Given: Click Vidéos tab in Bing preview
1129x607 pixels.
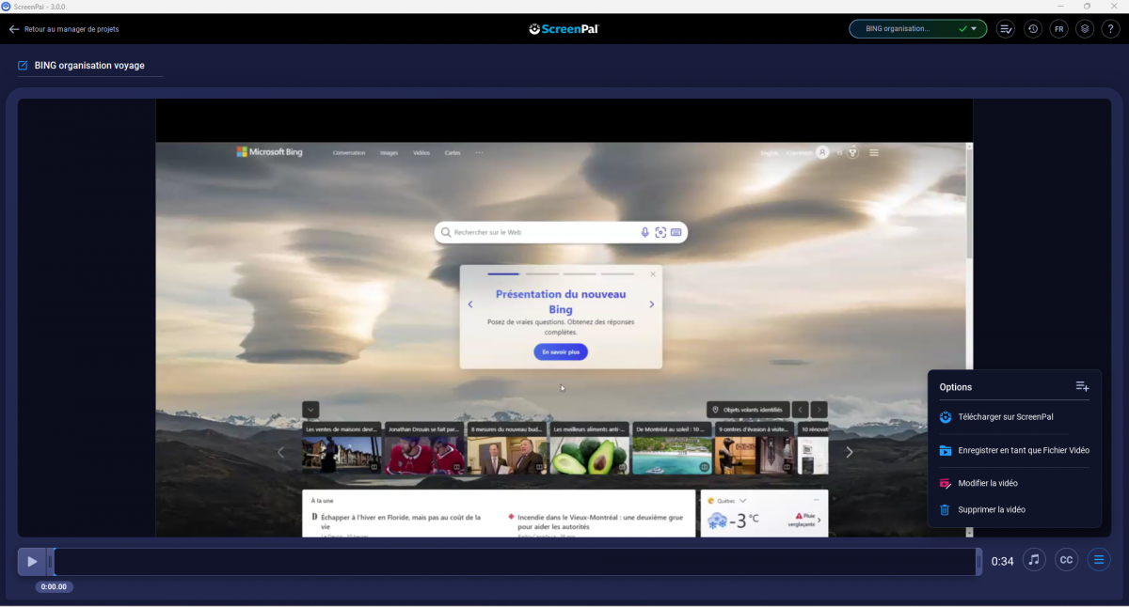Looking at the screenshot, I should pos(421,152).
